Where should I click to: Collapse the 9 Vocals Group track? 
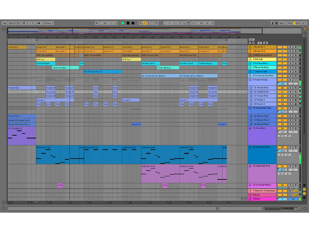pos(250,80)
